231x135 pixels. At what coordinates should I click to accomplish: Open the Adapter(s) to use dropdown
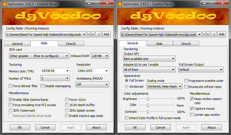149,70
